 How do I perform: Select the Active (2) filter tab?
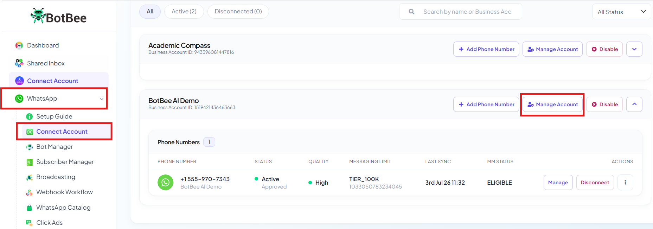click(184, 12)
